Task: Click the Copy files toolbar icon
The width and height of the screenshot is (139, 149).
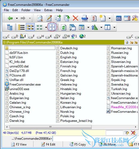Action: [x=58, y=18]
